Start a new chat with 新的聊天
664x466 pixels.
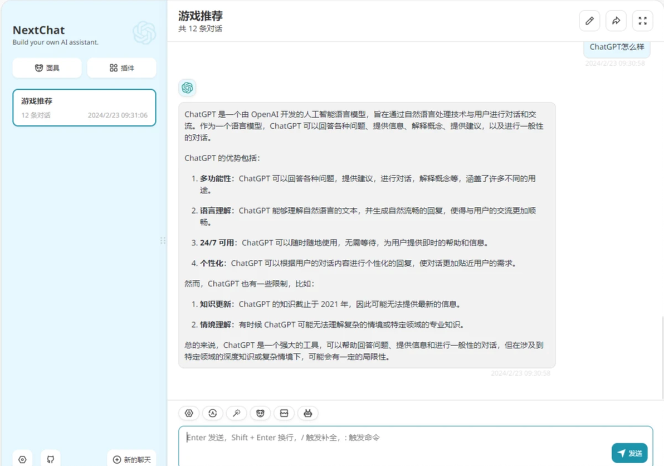(x=131, y=459)
